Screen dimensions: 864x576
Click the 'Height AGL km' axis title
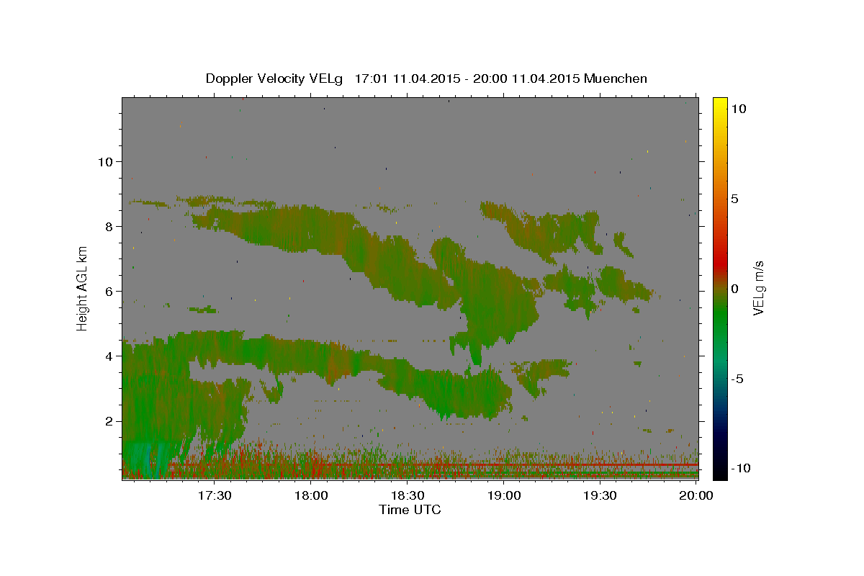(83, 287)
